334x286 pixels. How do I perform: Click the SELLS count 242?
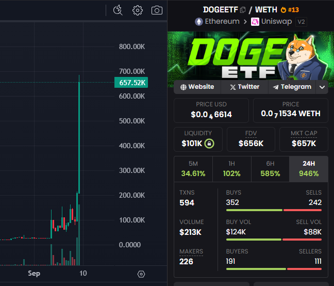click(315, 202)
